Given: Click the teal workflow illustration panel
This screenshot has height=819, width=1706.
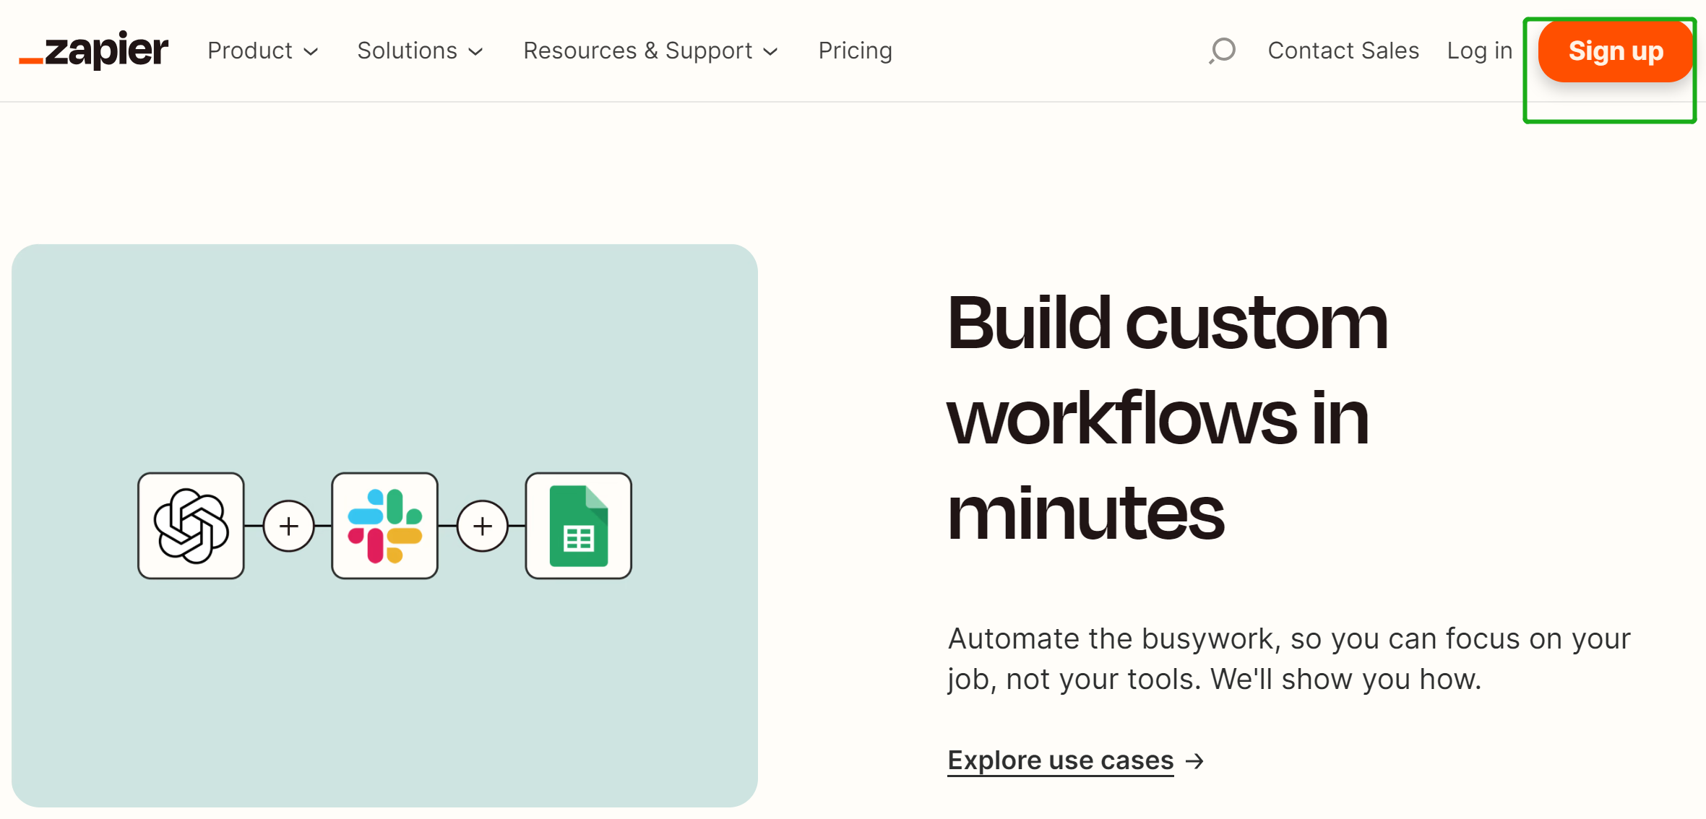Looking at the screenshot, I should (x=384, y=347).
